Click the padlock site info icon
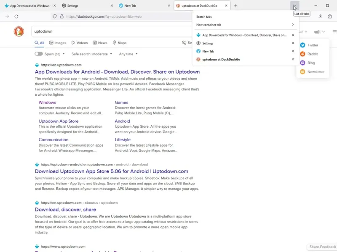Screen dimensions: 337x252 tap(62, 16)
